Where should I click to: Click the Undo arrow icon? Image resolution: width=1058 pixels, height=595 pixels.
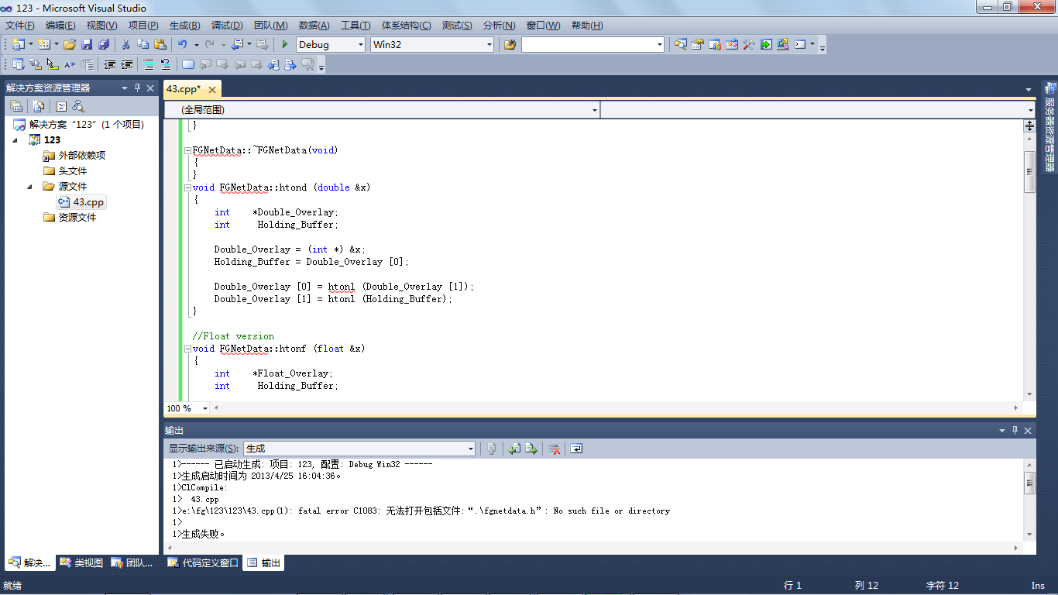[x=183, y=44]
